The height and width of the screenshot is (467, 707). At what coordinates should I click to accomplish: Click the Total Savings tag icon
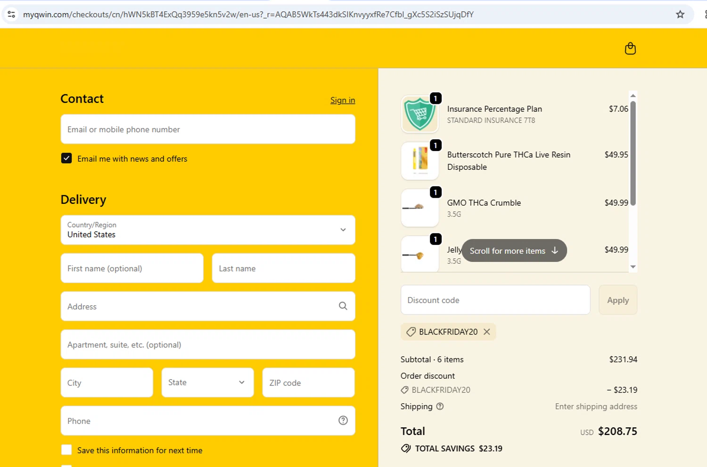tap(406, 448)
